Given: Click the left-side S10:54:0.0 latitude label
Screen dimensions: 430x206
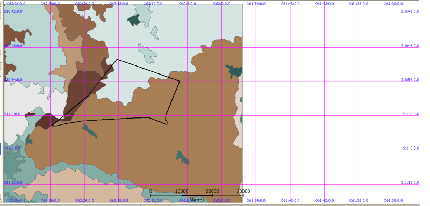Looking at the screenshot, I should coord(13,80).
